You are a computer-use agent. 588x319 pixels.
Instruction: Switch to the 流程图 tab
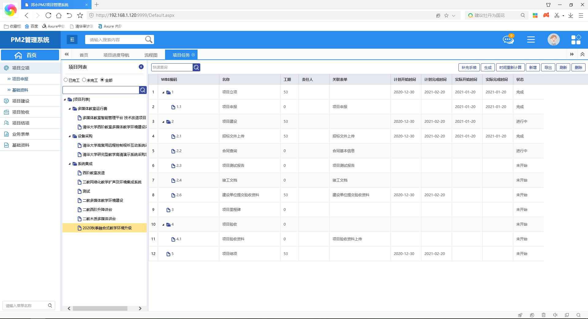coord(151,55)
